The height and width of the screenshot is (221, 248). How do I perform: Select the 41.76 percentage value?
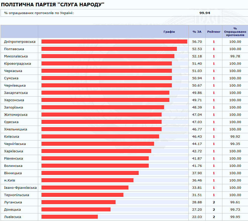[197, 166]
